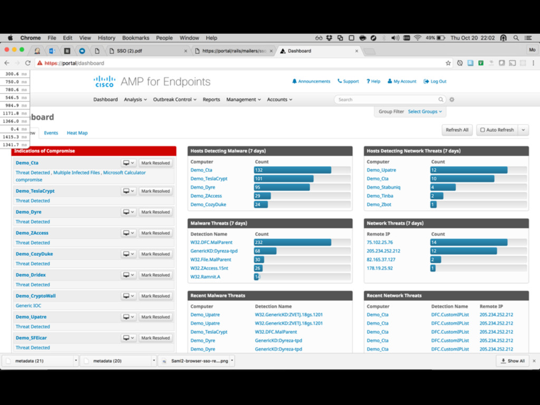The image size is (540, 405).
Task: Open computer menu icon for Demo_Dyre
Action: (x=129, y=212)
